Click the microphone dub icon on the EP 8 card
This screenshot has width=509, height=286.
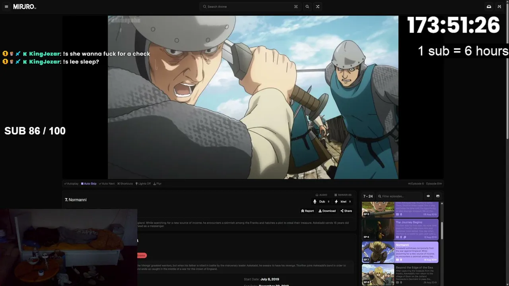coord(401,282)
